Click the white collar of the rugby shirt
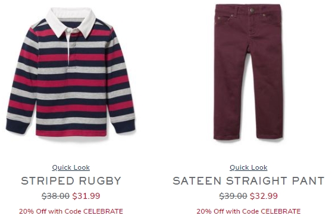Viewport: 332px width, 219px height. (x=71, y=21)
